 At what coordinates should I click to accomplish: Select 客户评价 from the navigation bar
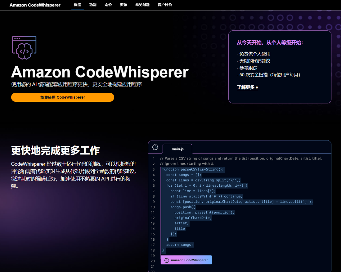pyautogui.click(x=165, y=5)
